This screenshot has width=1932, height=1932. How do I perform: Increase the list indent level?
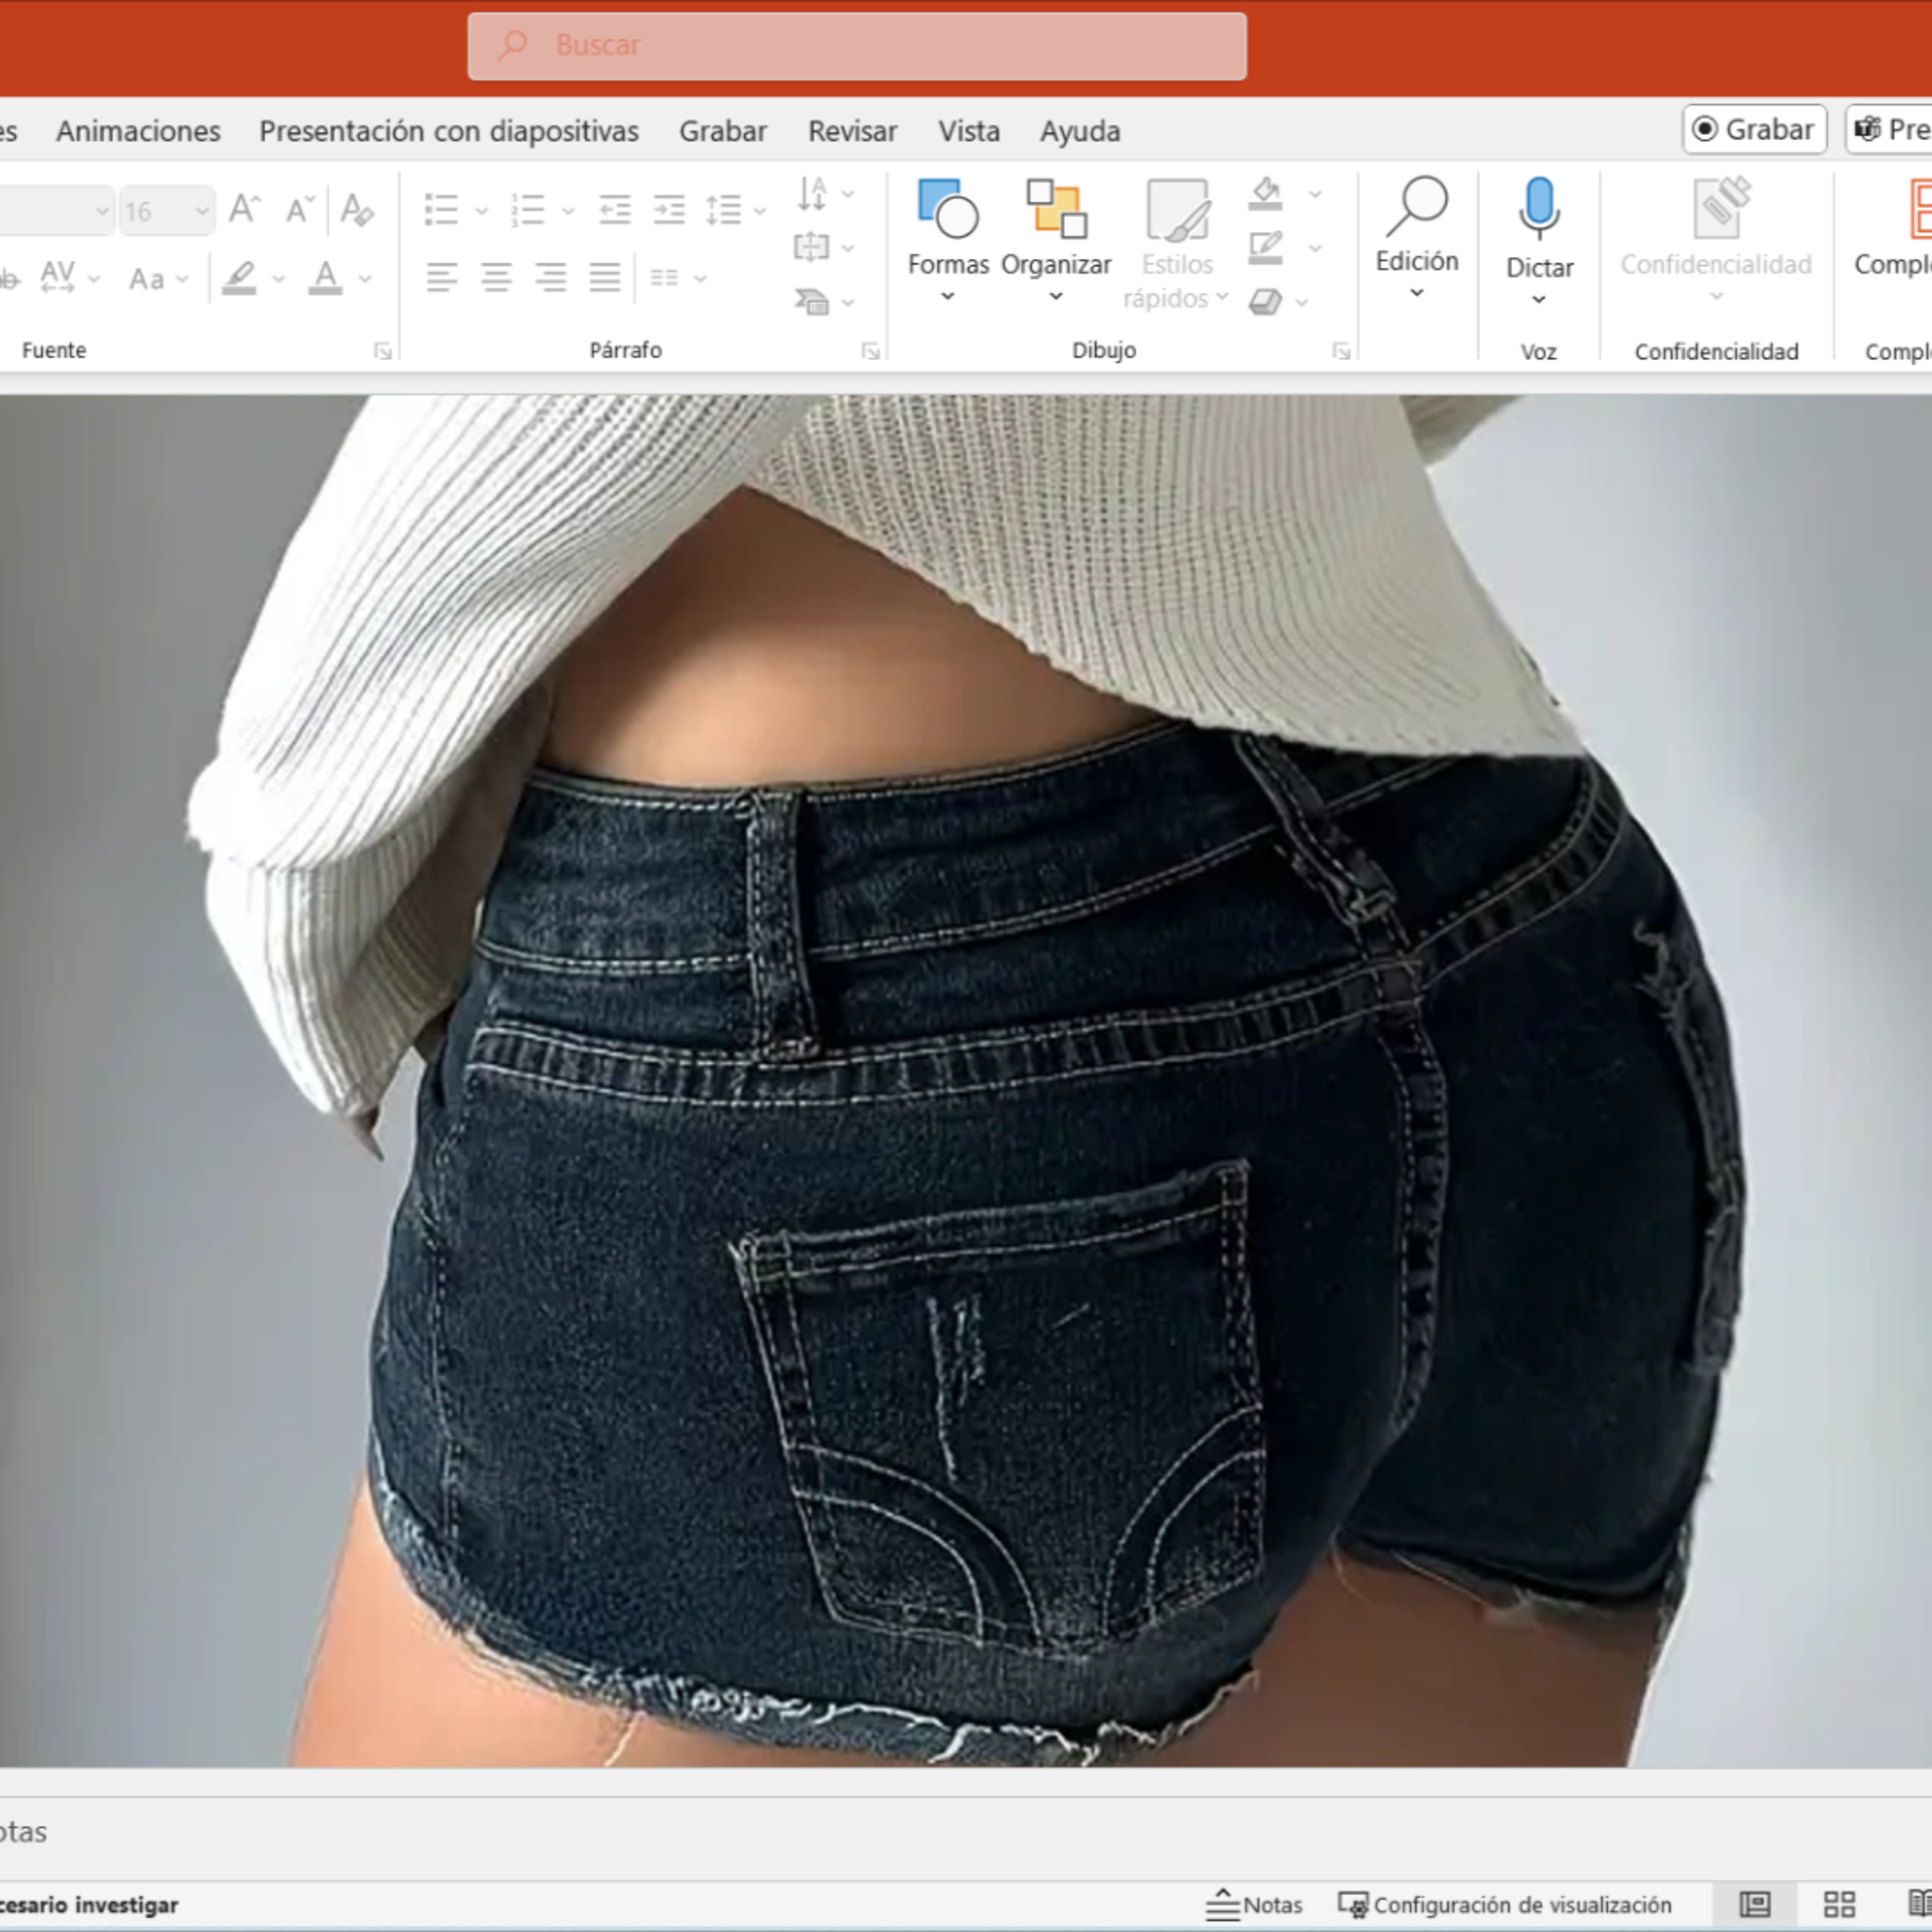coord(668,211)
